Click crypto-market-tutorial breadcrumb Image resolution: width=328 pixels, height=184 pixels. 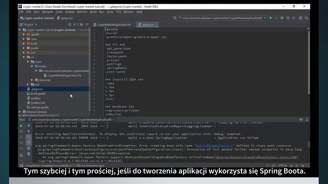click(37, 18)
